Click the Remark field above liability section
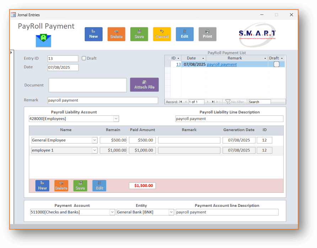Screen dimensions: 317x248 click(103, 100)
